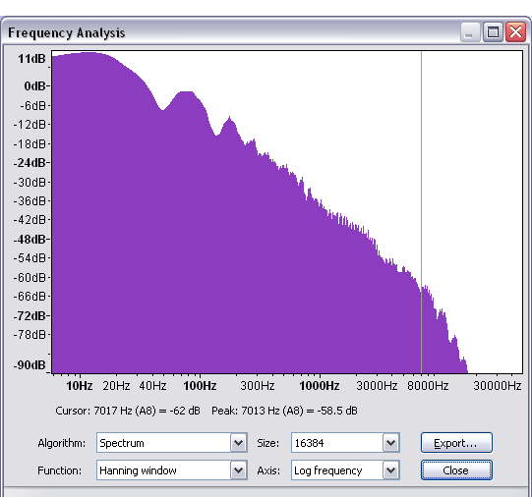Click the Axis: label
The width and height of the screenshot is (532, 497).
pyautogui.click(x=268, y=470)
